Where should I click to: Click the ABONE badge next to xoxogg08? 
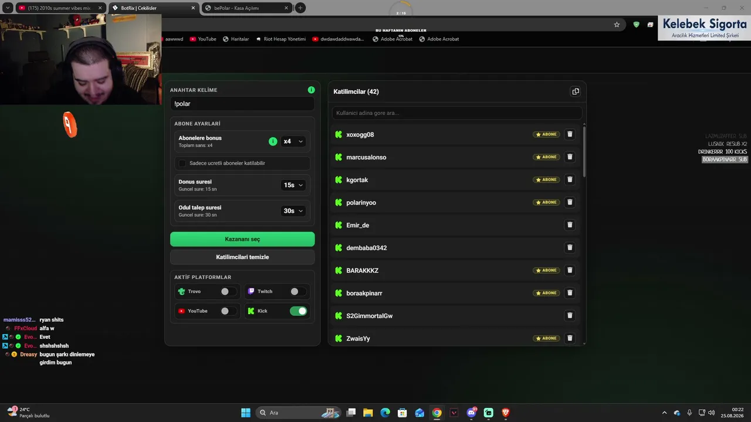[x=546, y=134]
